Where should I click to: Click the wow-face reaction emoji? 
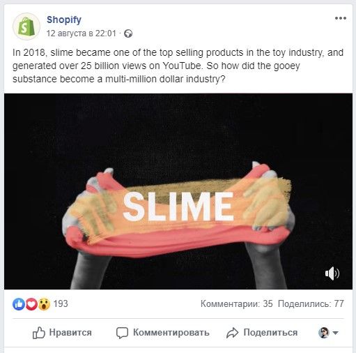[x=44, y=304]
